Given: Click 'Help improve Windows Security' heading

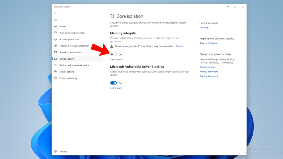Looking at the screenshot, I should click(217, 39).
